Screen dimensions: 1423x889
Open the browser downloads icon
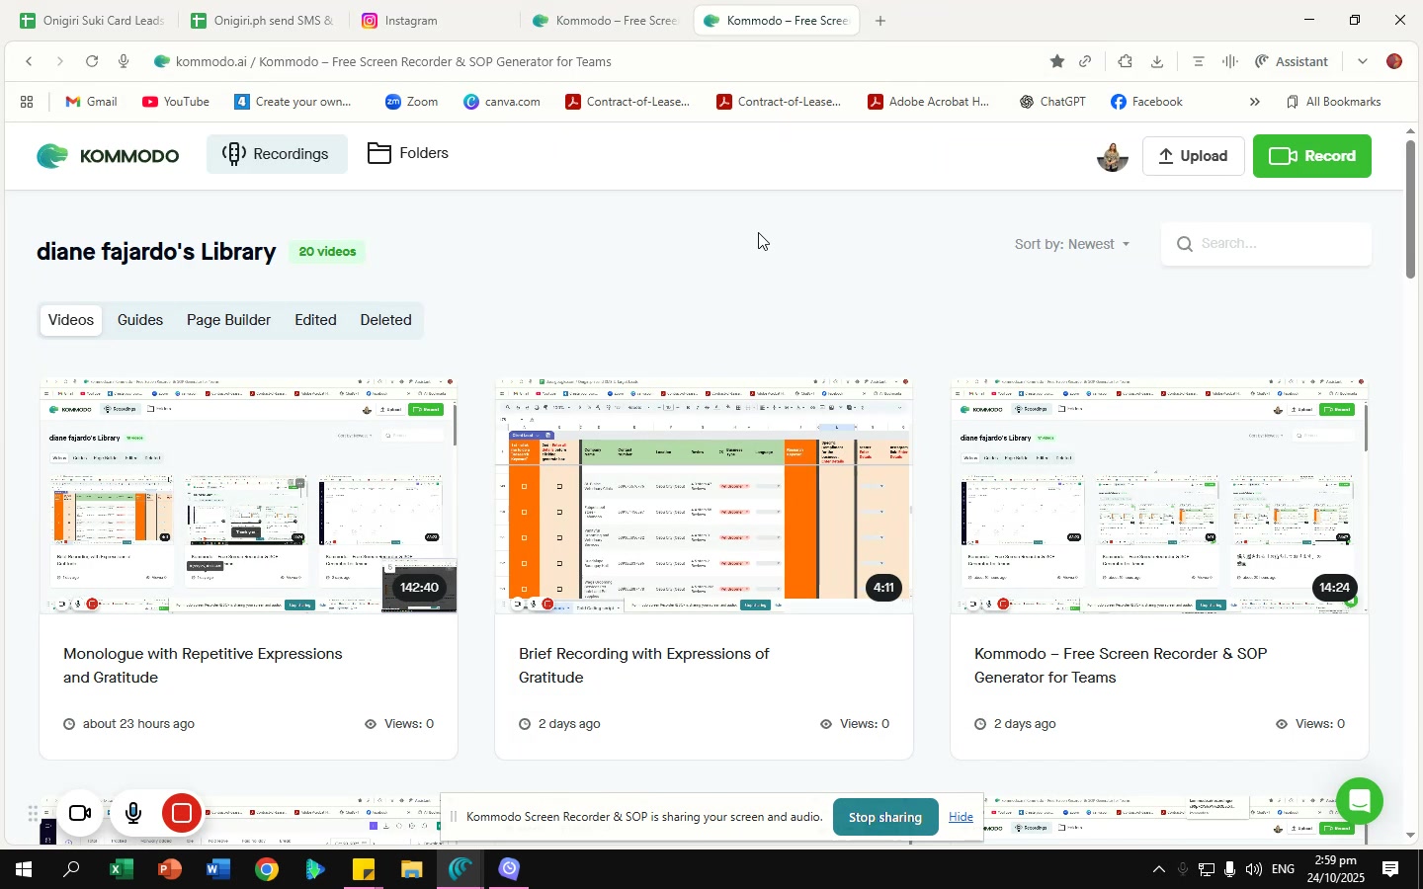(x=1157, y=61)
